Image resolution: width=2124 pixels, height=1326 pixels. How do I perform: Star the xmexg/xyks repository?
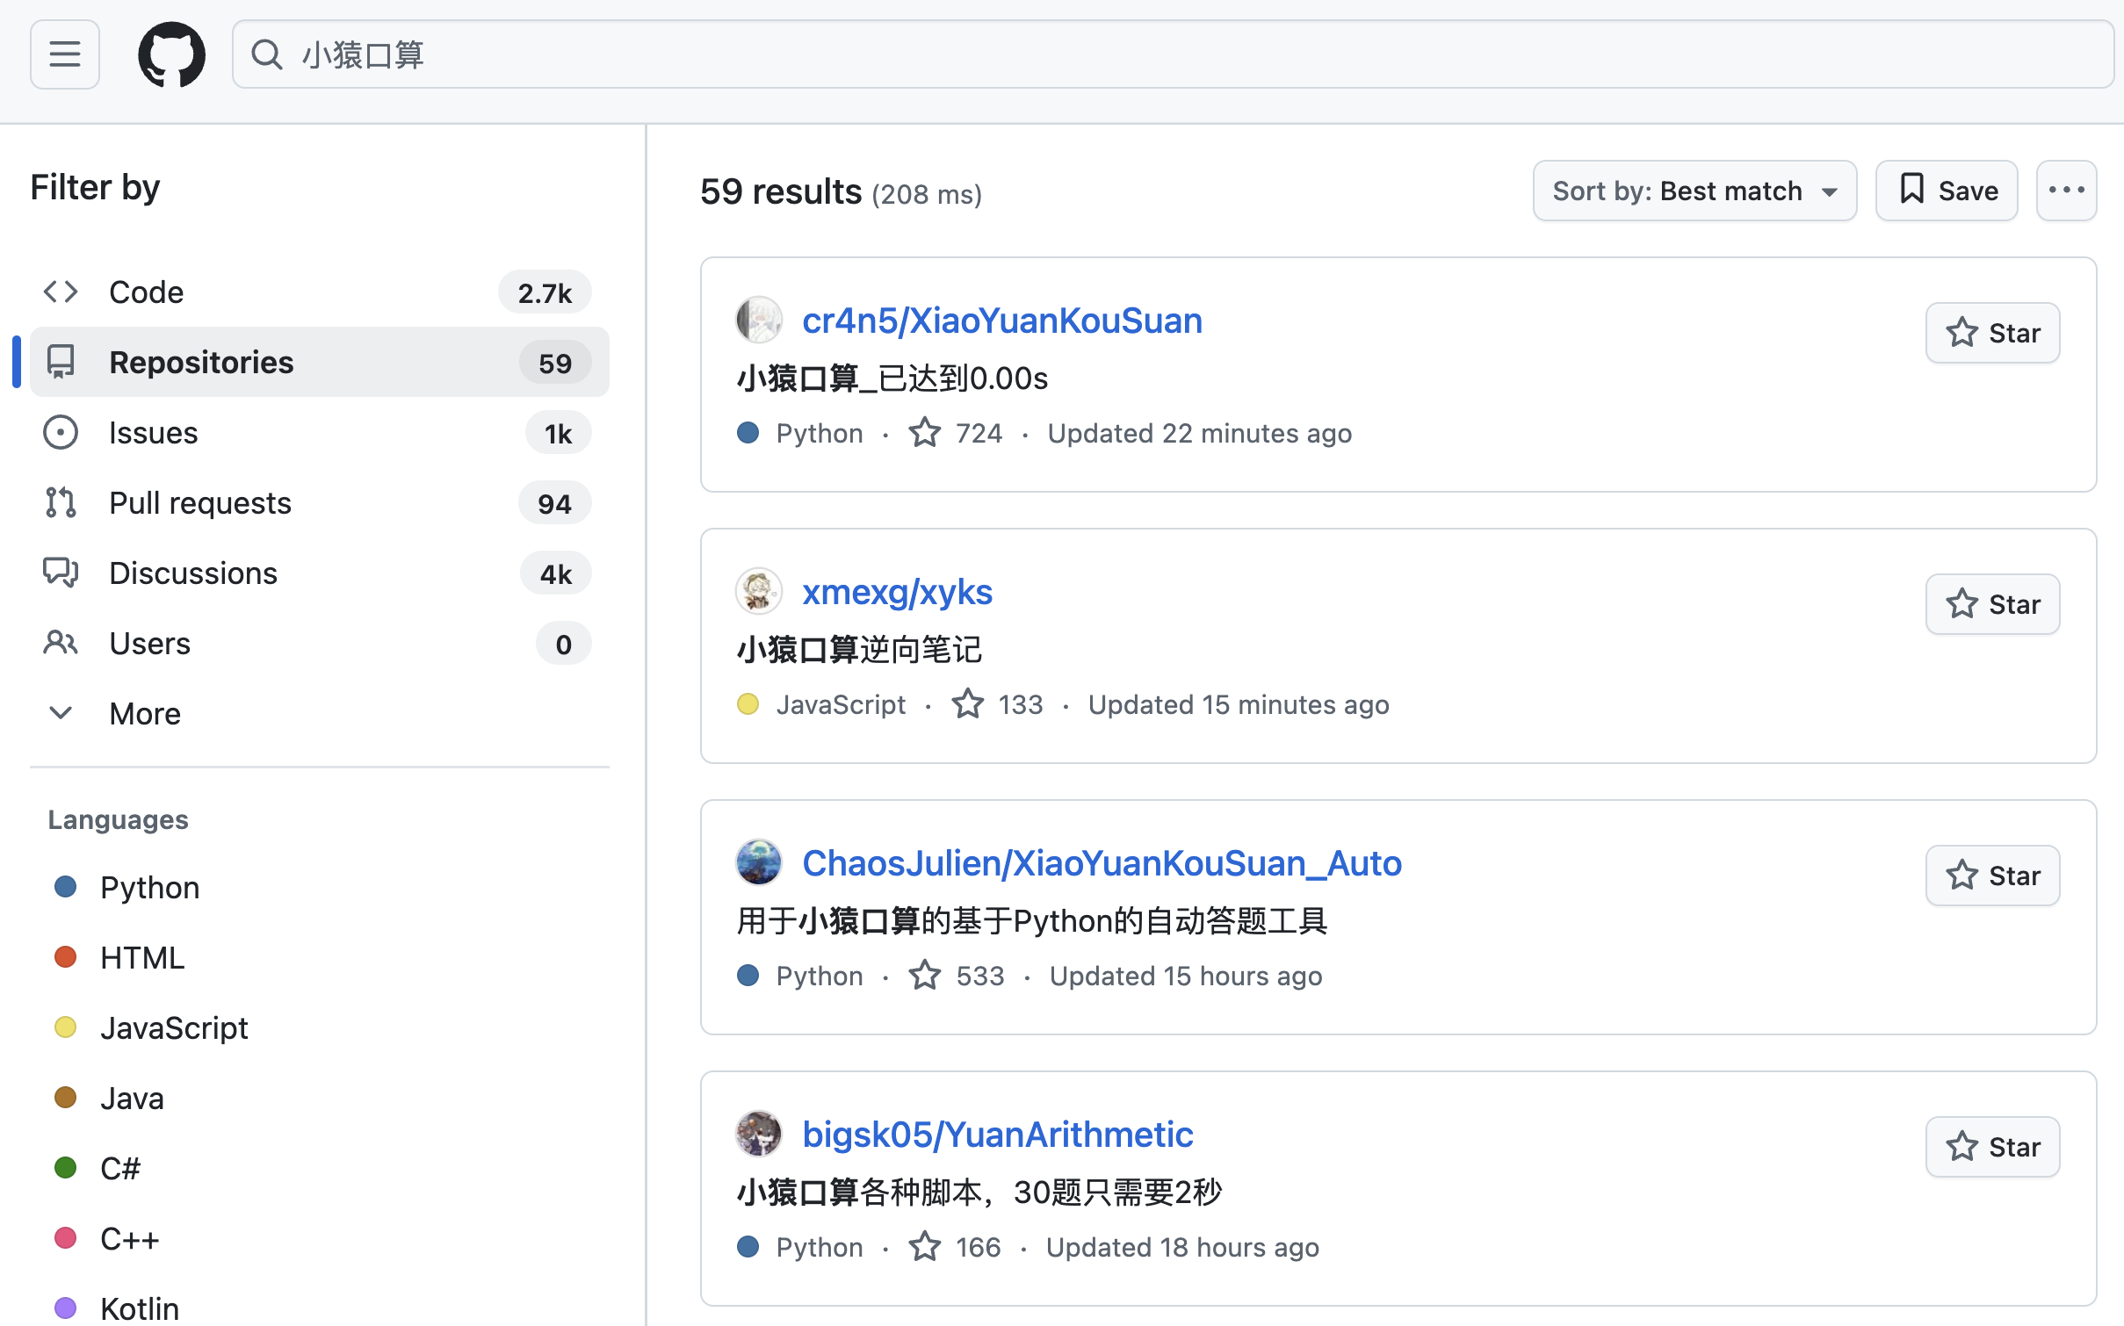click(1992, 604)
